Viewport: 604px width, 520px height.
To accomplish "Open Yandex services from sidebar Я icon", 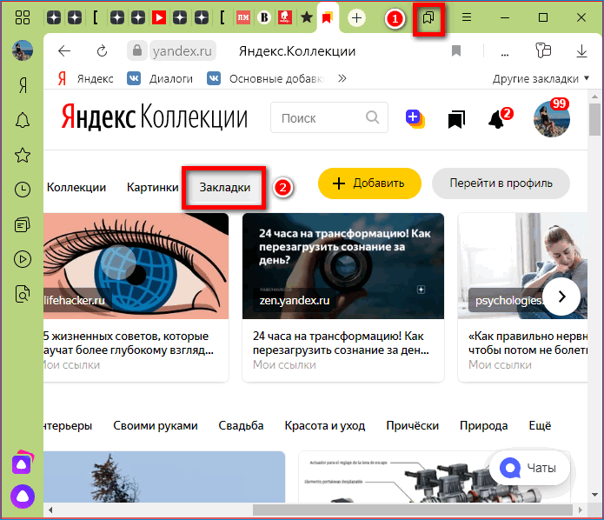I will [23, 85].
